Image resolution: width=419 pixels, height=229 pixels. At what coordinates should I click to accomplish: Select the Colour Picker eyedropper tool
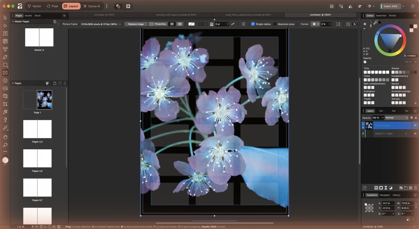click(5, 128)
